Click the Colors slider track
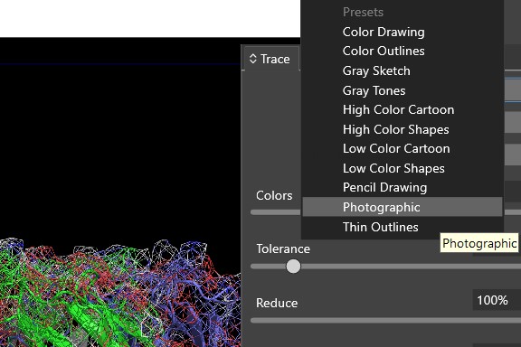 (x=276, y=212)
